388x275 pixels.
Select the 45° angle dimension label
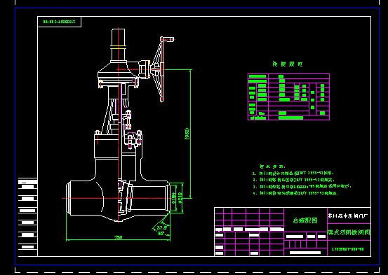coord(161,234)
